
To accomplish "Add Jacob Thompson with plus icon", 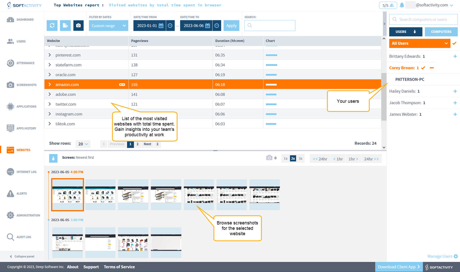I will pos(455,103).
